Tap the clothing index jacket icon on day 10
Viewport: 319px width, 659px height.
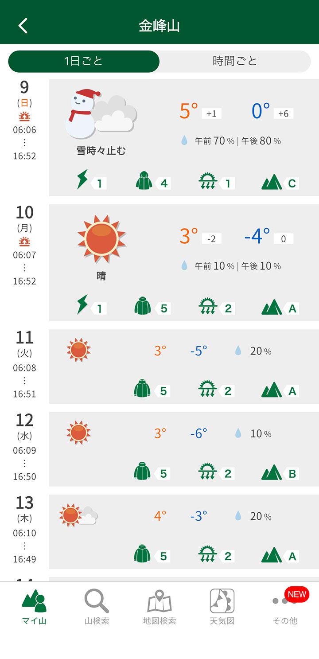(143, 307)
